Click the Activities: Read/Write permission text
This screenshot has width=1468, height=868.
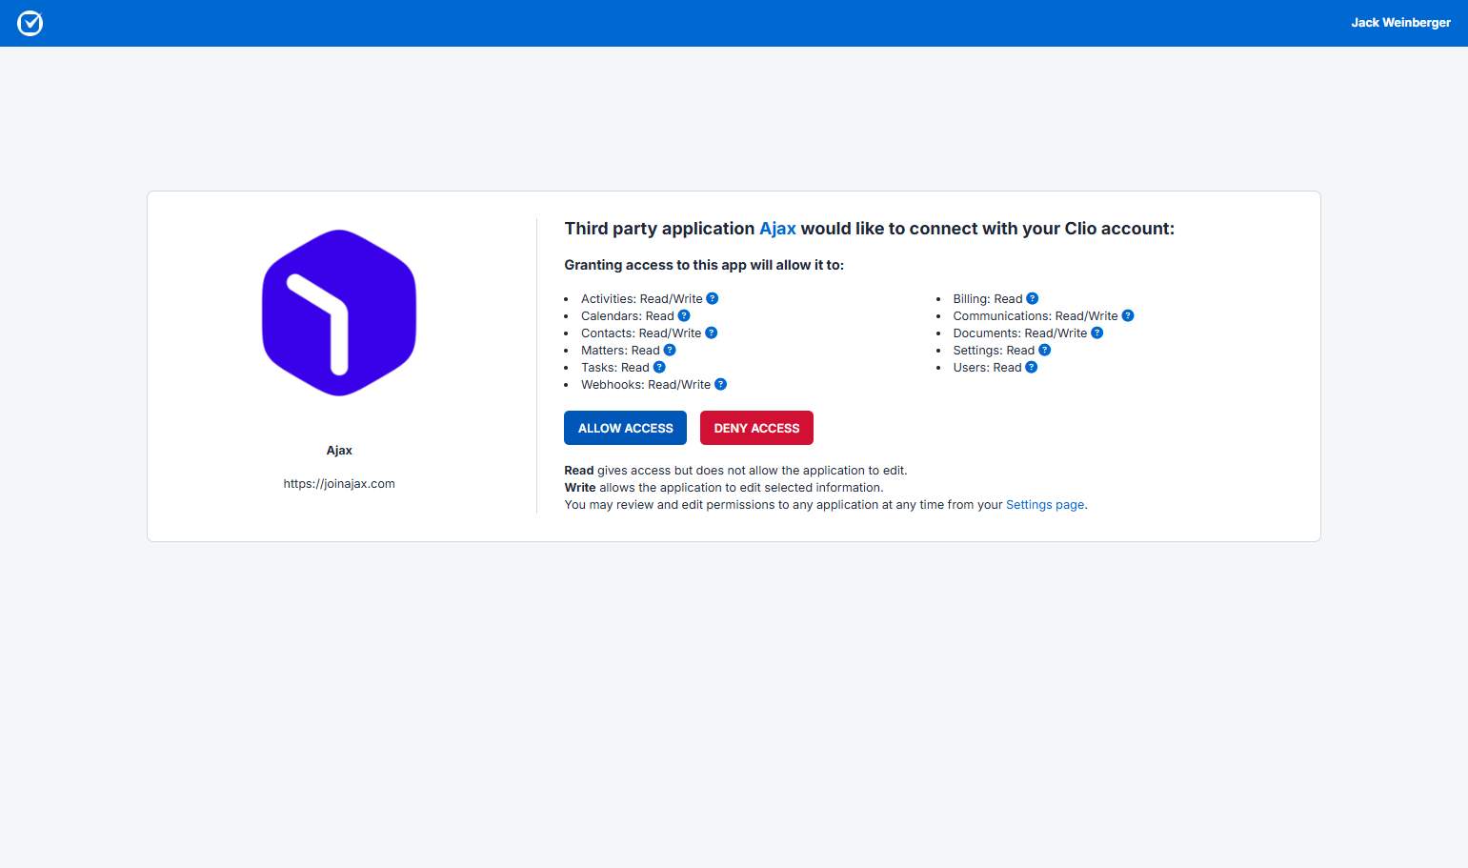coord(642,299)
